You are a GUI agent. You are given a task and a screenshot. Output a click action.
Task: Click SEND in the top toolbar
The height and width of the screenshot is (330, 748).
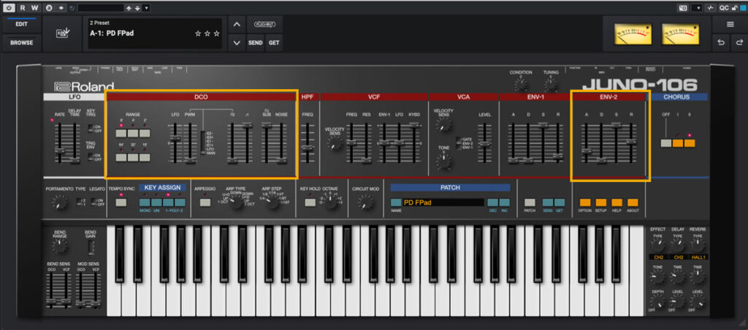point(255,42)
